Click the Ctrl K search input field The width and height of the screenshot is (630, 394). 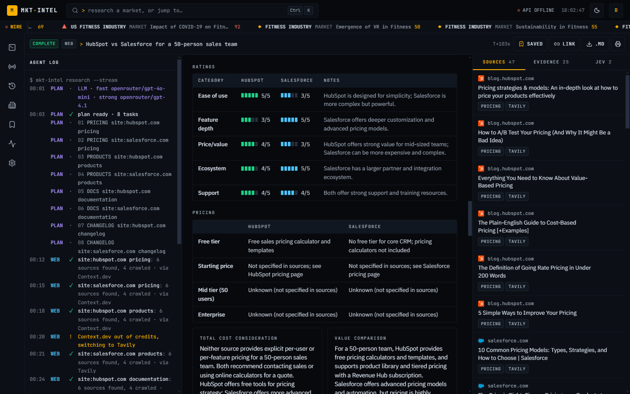[x=192, y=11]
